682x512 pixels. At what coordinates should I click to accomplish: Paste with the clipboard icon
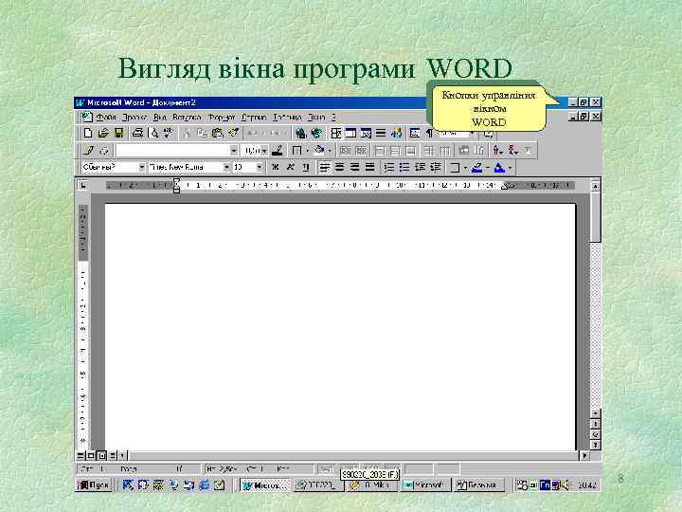tap(218, 133)
